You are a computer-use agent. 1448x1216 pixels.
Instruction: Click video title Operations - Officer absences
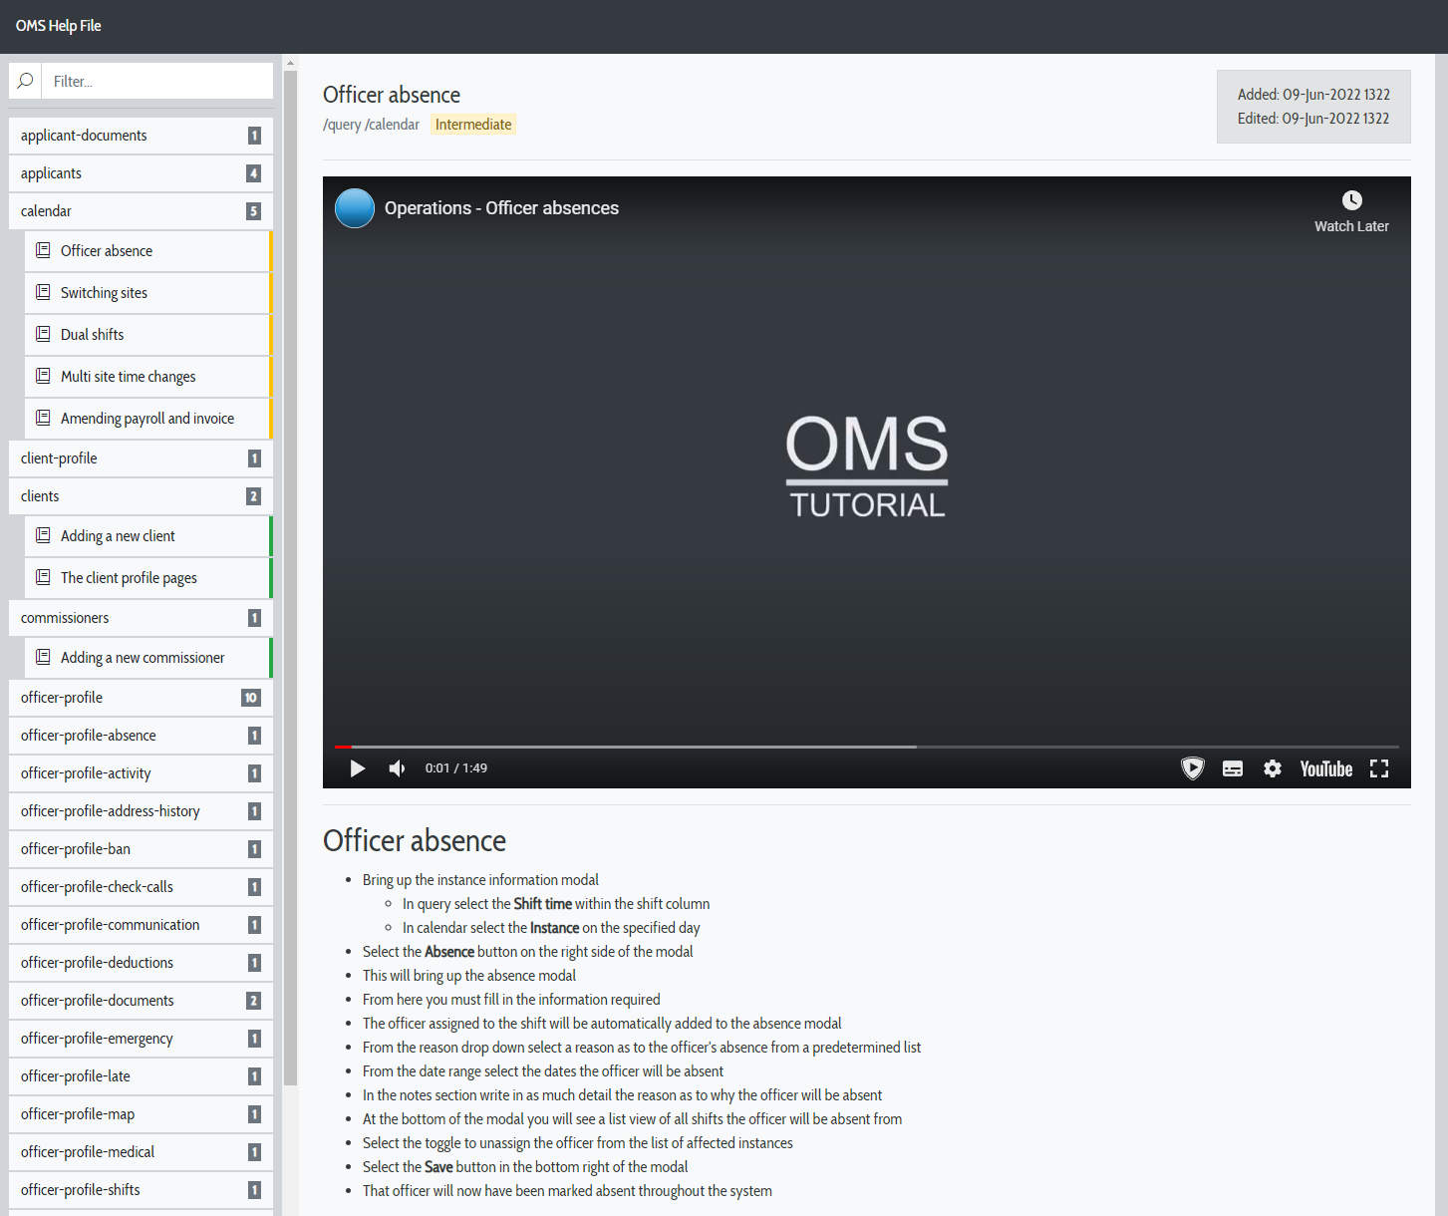click(x=501, y=208)
